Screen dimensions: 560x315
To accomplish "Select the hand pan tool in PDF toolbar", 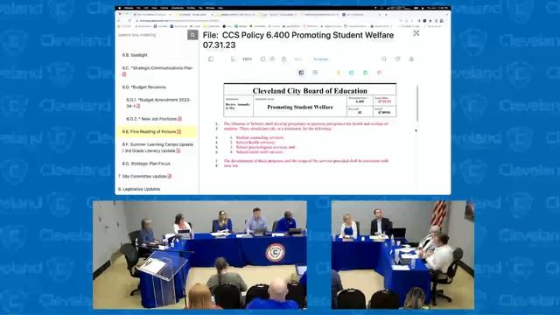I will click(x=283, y=59).
